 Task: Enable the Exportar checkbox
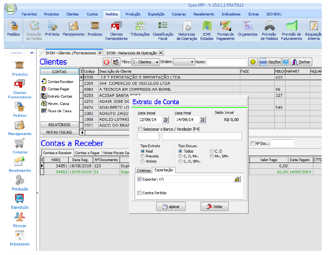pos(139,179)
